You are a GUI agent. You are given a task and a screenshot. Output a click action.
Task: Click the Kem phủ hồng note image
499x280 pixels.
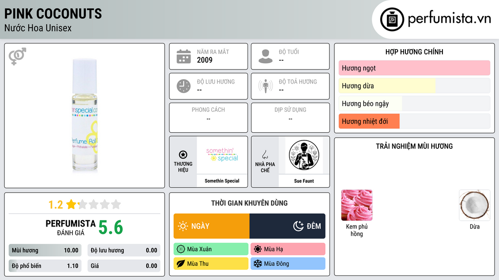coord(357,205)
